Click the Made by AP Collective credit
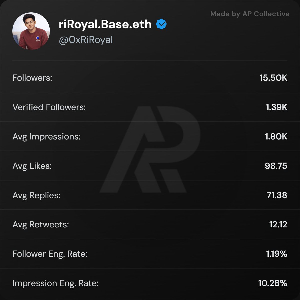Image resolution: width=300 pixels, height=300 pixels. [x=250, y=14]
